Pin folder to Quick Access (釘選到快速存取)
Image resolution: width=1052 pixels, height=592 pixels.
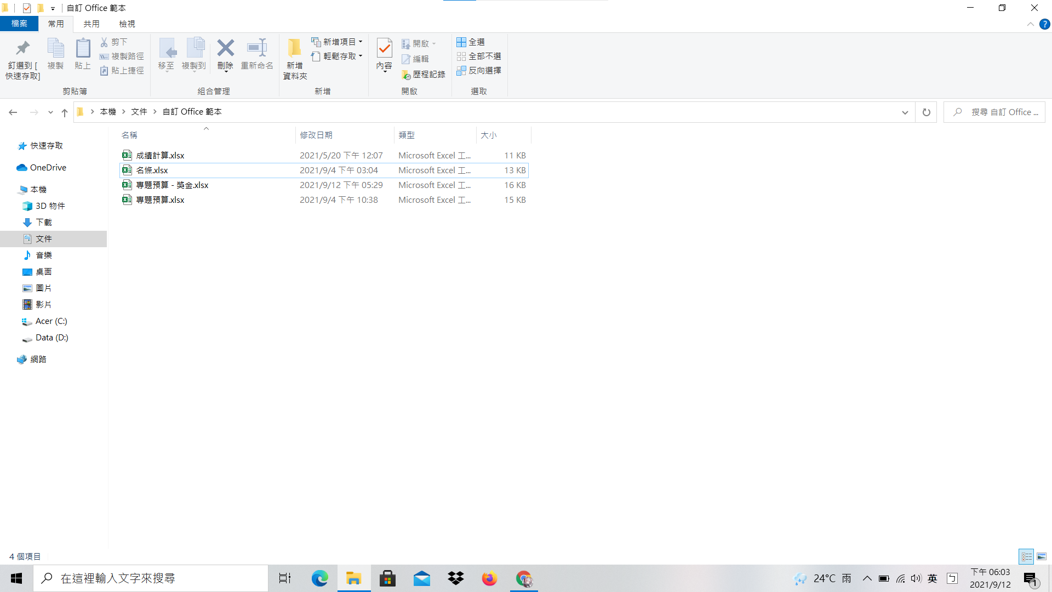coord(23,59)
